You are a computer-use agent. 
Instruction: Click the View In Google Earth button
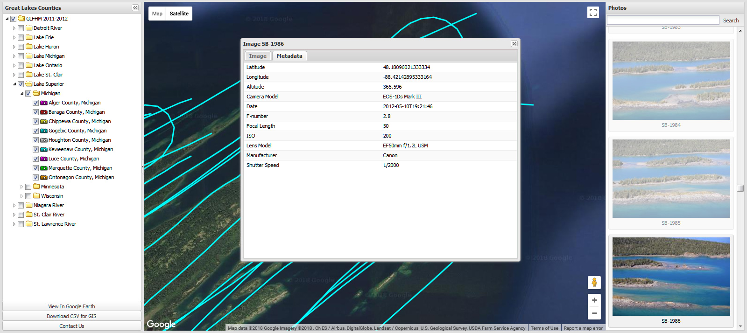(x=71, y=306)
